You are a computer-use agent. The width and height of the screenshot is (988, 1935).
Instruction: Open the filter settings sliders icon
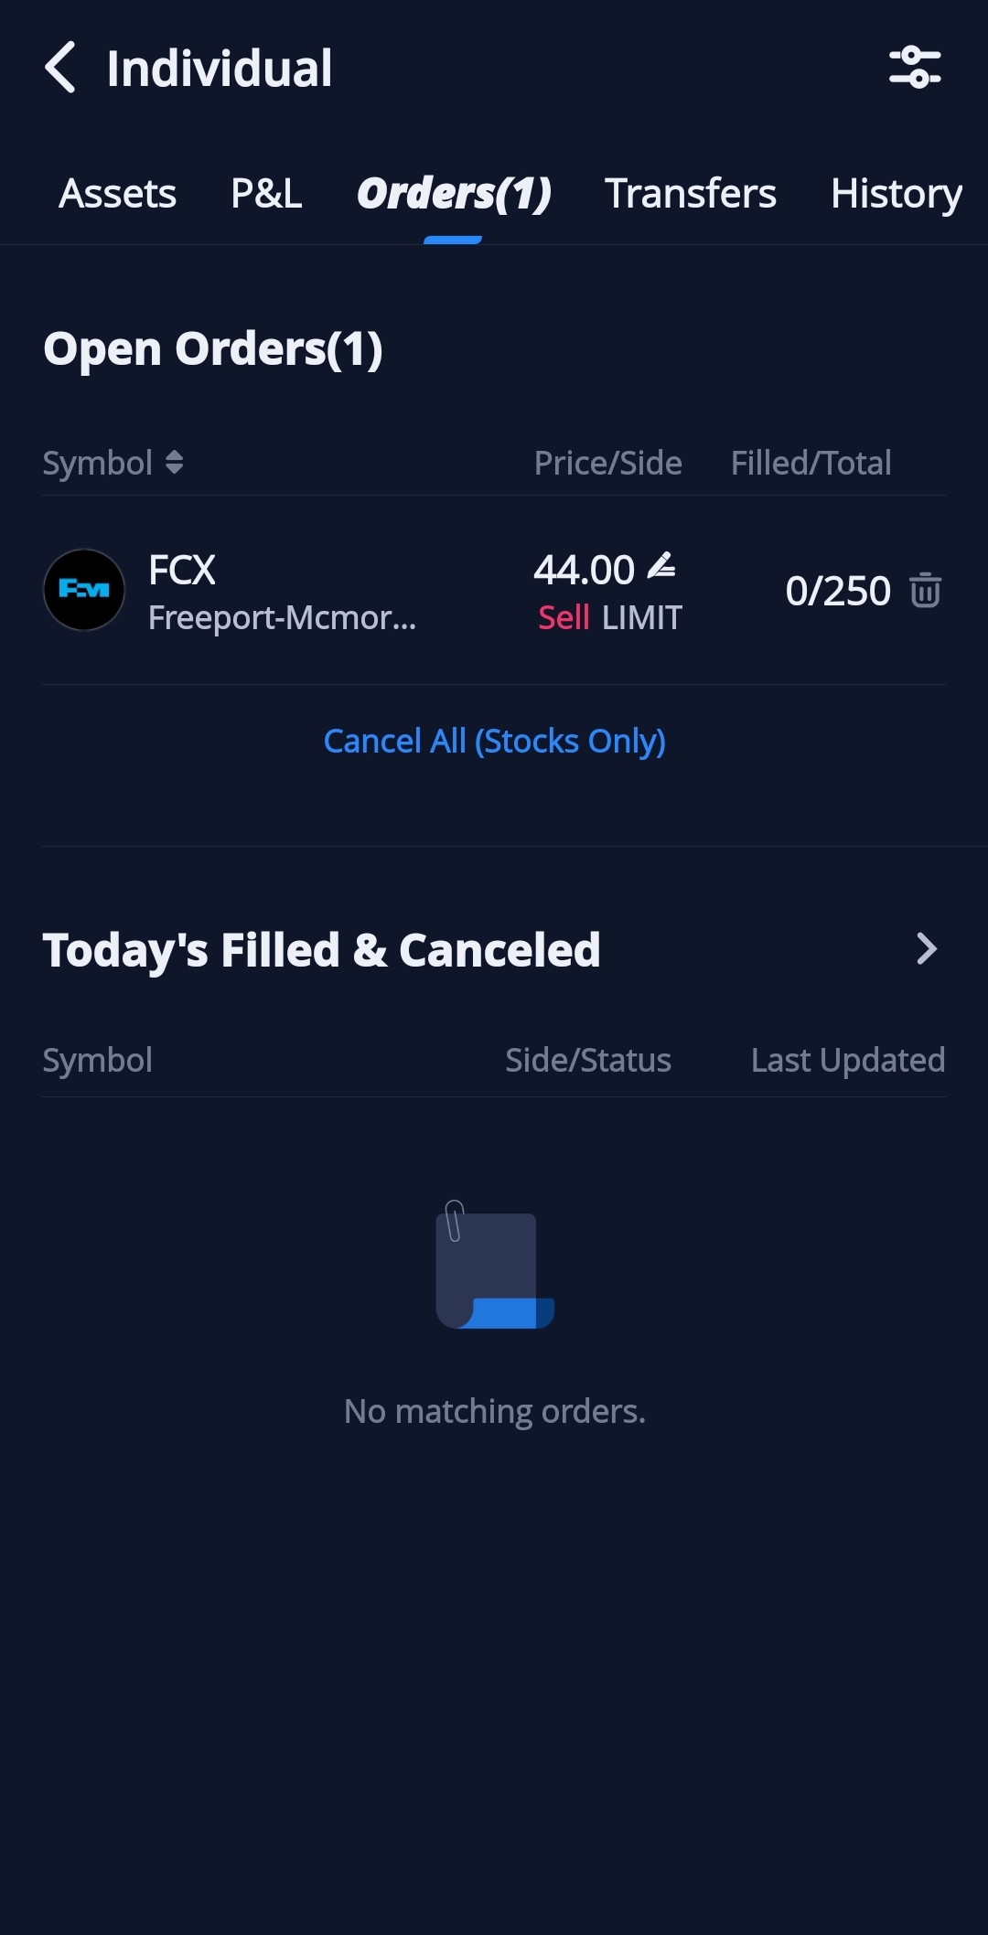click(915, 68)
